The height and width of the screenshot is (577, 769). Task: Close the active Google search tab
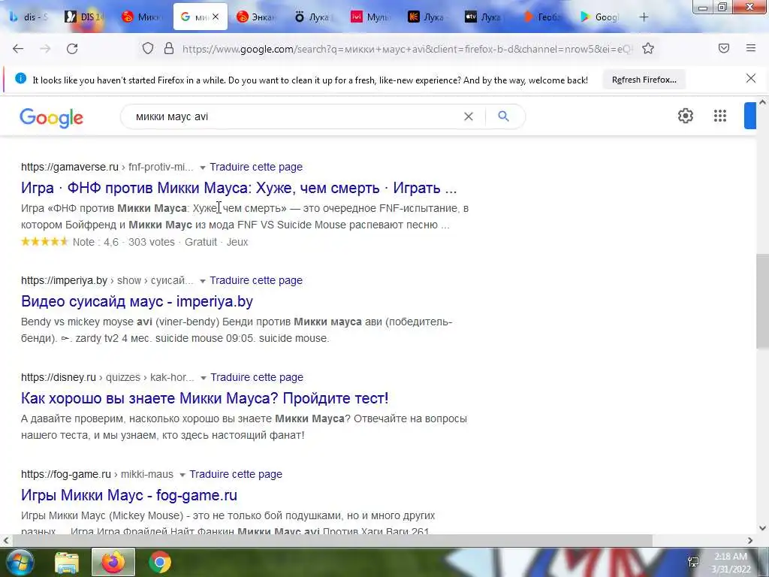tap(216, 17)
